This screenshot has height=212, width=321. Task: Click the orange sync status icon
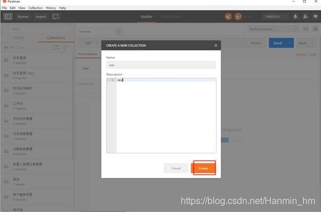pyautogui.click(x=238, y=17)
